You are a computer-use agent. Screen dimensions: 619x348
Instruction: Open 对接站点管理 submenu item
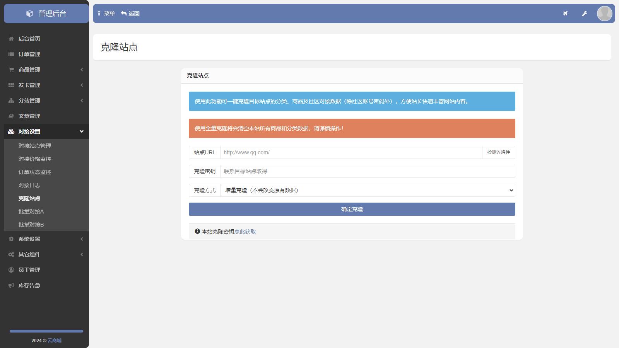tap(35, 146)
